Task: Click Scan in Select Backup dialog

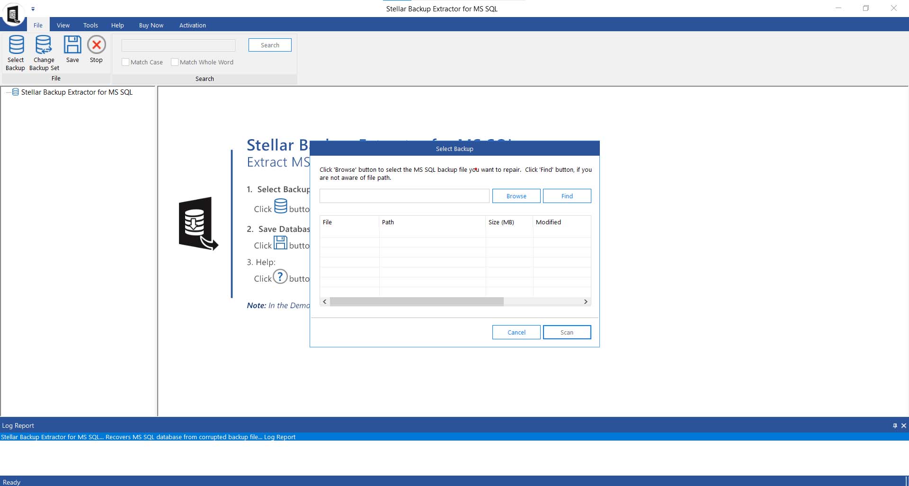Action: click(567, 332)
